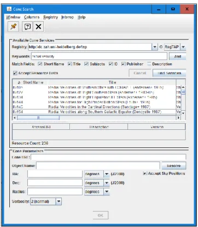Click the Cone URL input field
The image size is (198, 227).
(x=108, y=157)
